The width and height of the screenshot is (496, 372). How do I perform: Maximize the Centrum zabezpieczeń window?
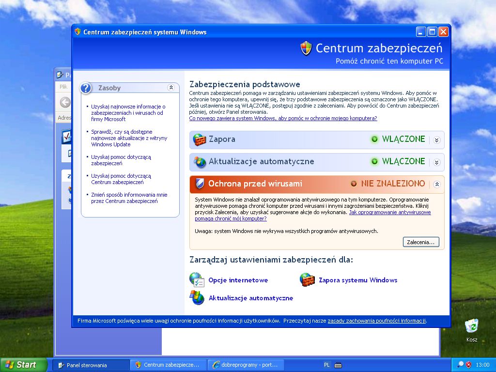pyautogui.click(x=432, y=32)
